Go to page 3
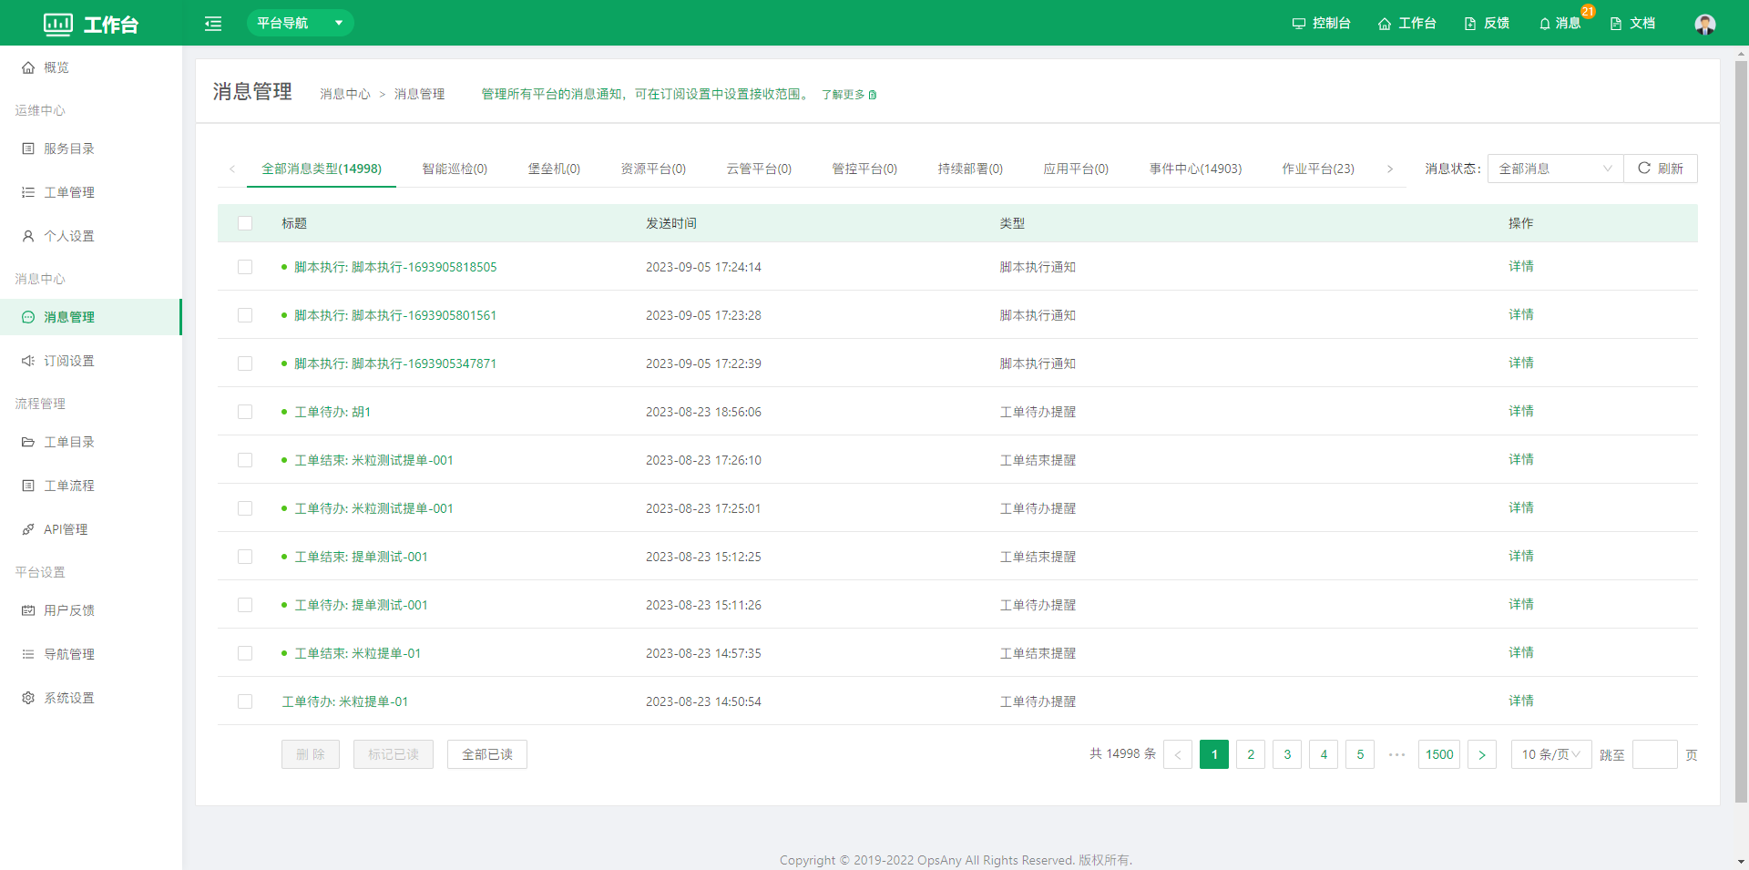Screen dimensions: 1749x870 [x=1287, y=754]
